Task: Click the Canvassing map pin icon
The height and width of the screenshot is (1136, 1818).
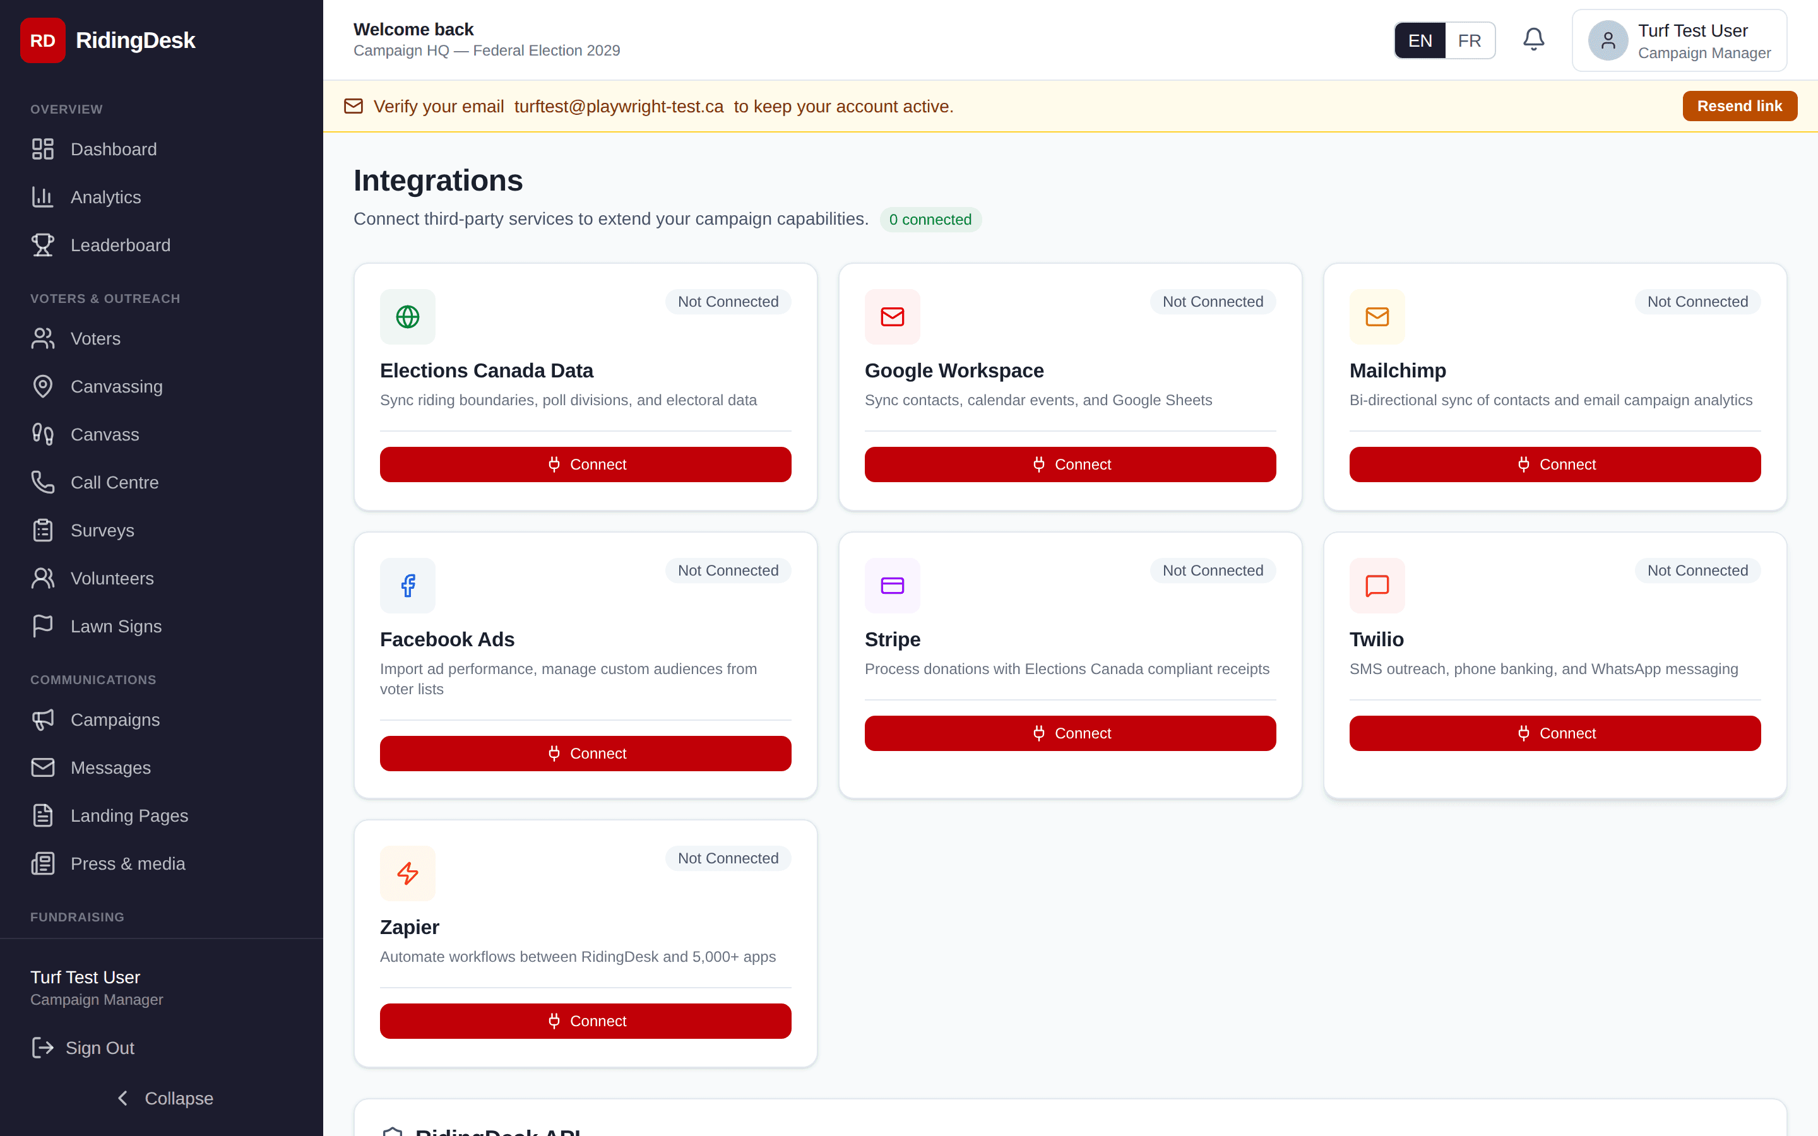Action: 43,386
